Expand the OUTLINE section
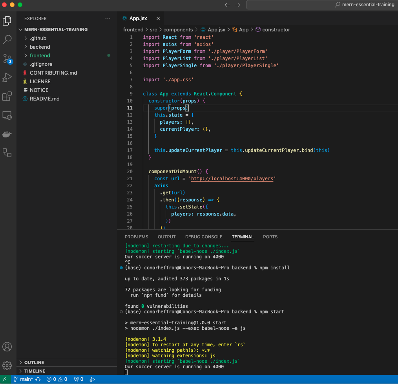This screenshot has width=398, height=384. click(x=34, y=362)
